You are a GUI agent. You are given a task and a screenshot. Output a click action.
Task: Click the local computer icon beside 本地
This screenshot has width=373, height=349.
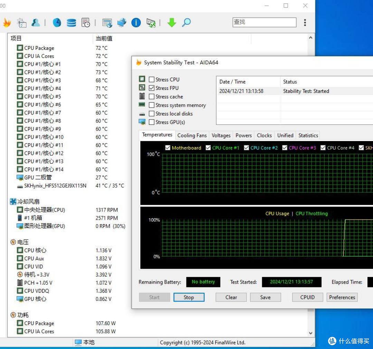click(x=78, y=342)
